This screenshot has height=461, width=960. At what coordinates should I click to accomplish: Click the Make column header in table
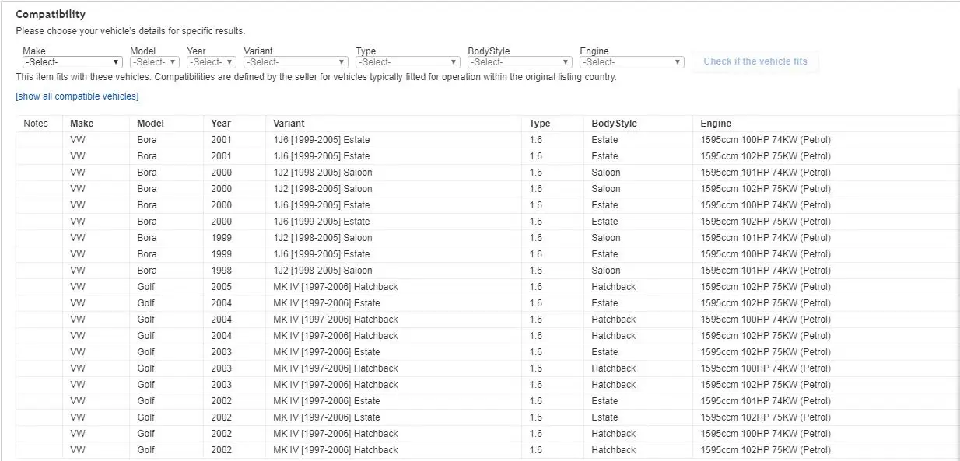(97, 124)
